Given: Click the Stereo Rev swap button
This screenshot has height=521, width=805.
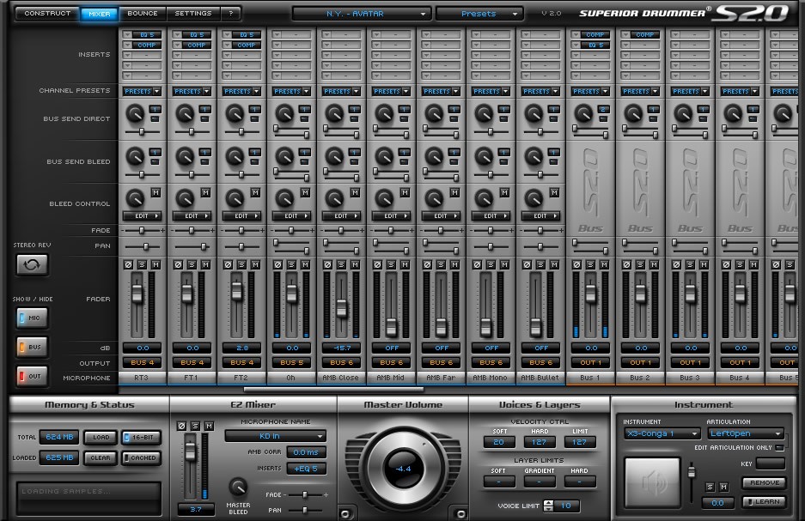Looking at the screenshot, I should (x=32, y=264).
